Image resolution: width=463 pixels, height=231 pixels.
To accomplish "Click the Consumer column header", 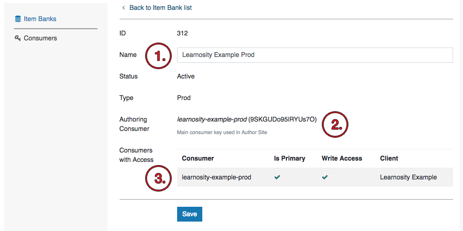I will (198, 158).
